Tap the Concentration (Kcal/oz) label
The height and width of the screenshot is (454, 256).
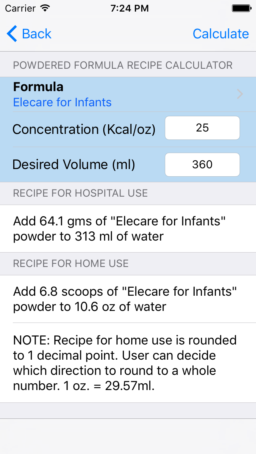click(x=84, y=129)
